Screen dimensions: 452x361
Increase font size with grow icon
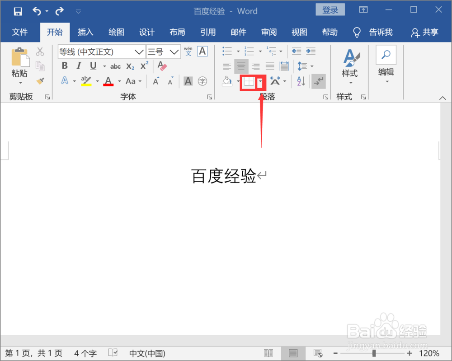(x=156, y=81)
